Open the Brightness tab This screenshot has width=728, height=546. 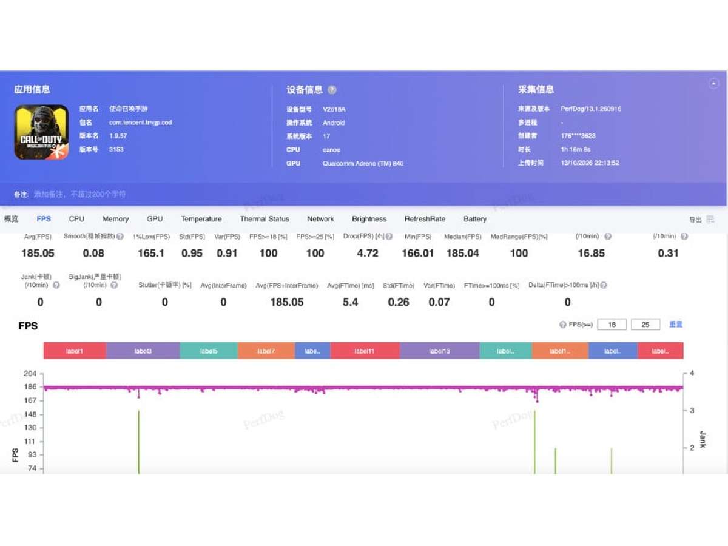point(369,219)
